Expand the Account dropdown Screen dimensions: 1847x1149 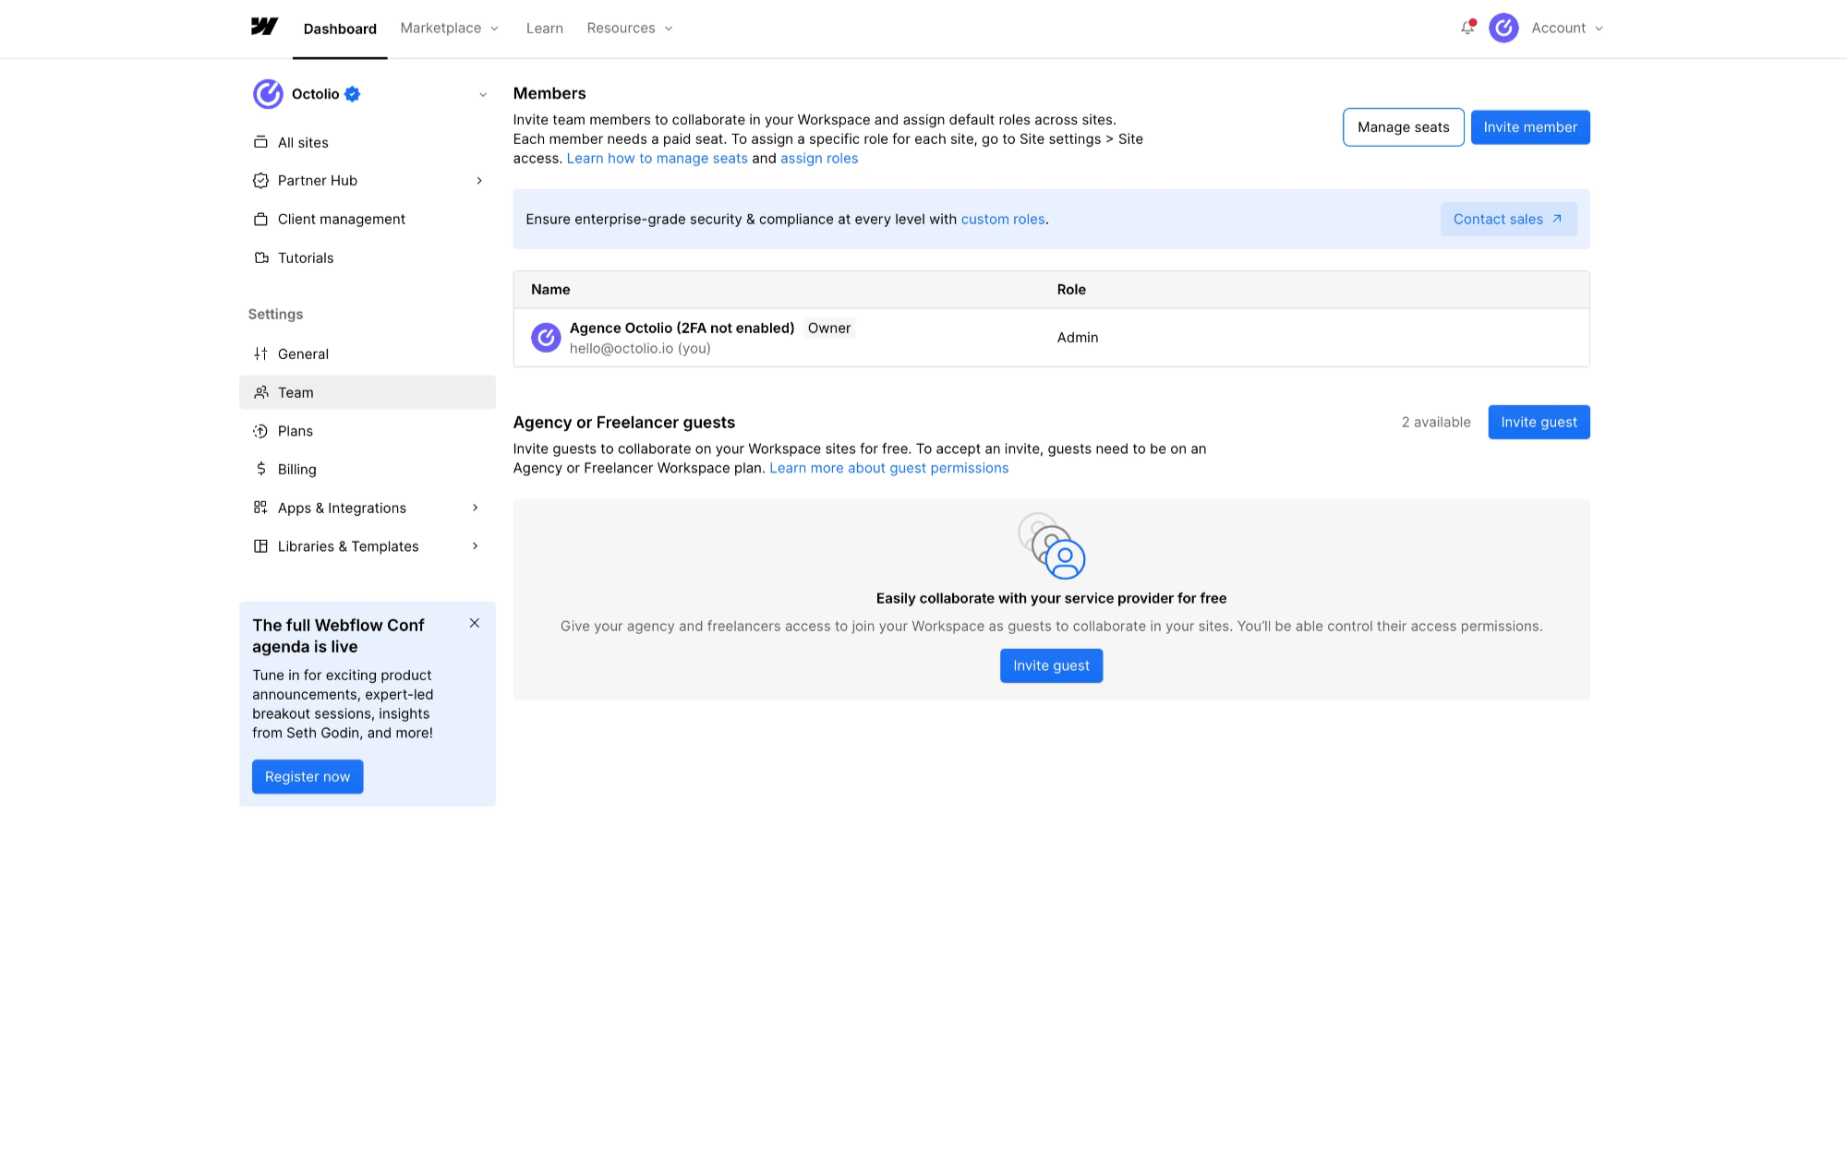[x=1567, y=28]
